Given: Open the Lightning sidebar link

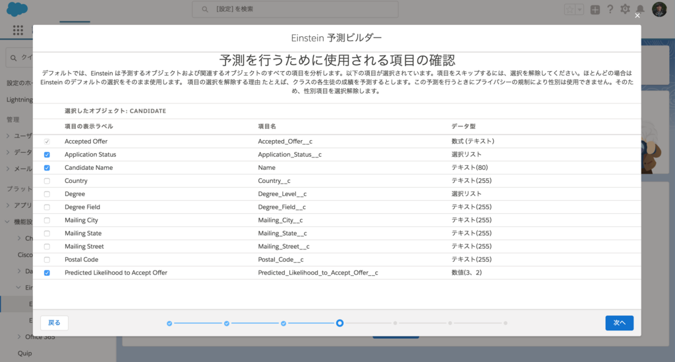Looking at the screenshot, I should [x=19, y=99].
